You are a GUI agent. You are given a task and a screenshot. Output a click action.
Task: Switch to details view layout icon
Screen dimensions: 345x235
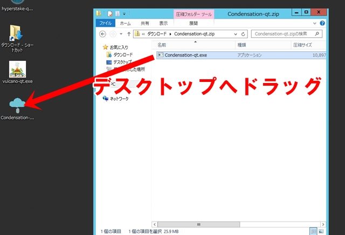click(x=313, y=231)
